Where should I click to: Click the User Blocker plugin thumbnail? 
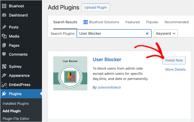click(x=70, y=73)
